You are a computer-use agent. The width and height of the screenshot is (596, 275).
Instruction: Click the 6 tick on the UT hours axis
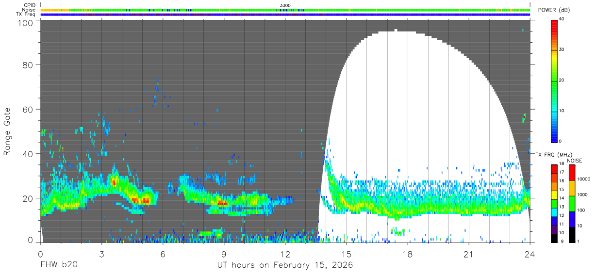point(163,254)
